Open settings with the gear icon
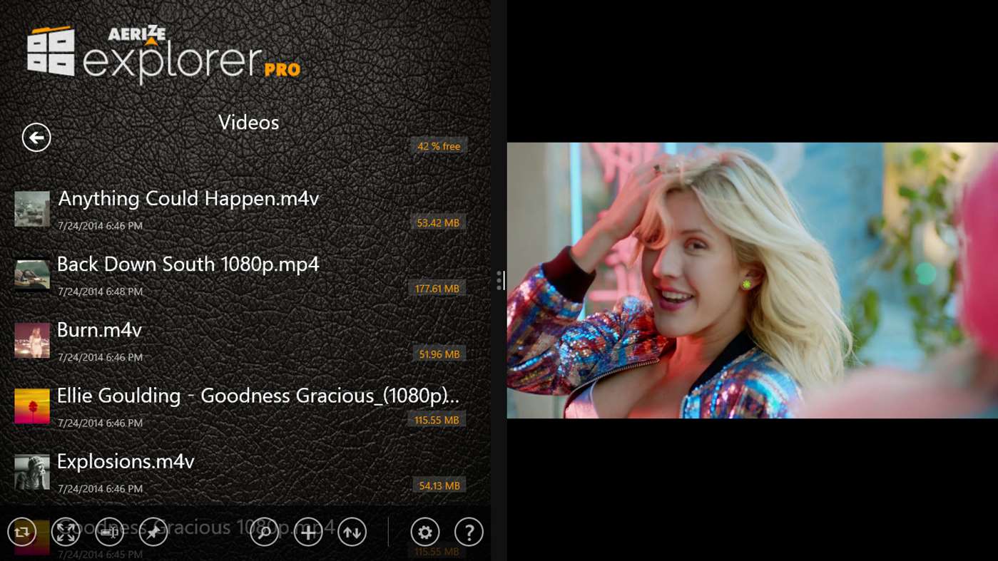Image resolution: width=998 pixels, height=561 pixels. 425,532
